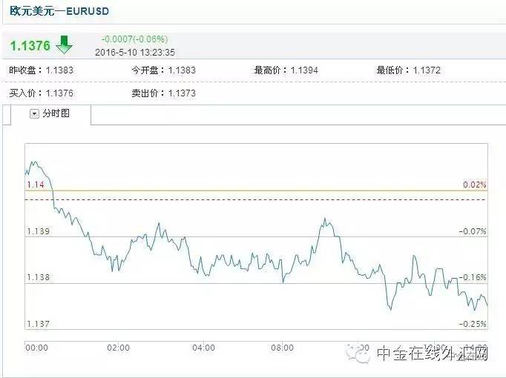Click 卖出价 value 1.1373
The width and height of the screenshot is (506, 378).
tap(182, 93)
